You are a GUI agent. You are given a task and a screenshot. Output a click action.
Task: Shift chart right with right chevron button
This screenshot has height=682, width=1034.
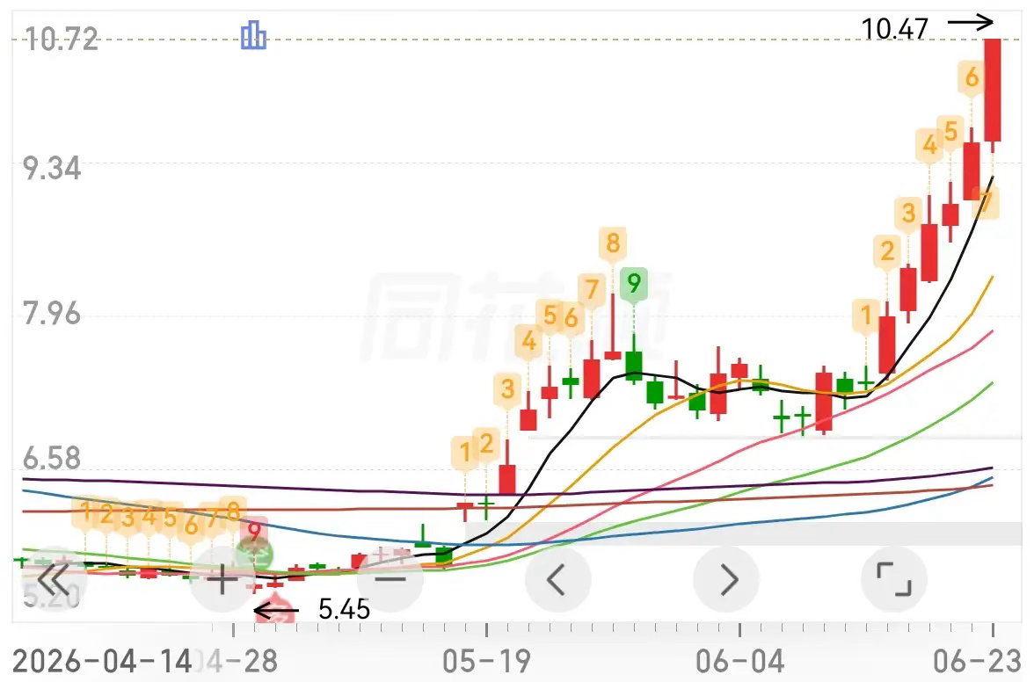pos(726,580)
